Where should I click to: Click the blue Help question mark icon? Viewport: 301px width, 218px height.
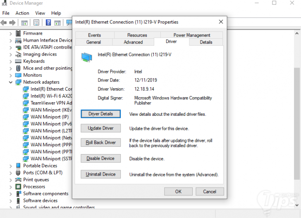coord(48,23)
